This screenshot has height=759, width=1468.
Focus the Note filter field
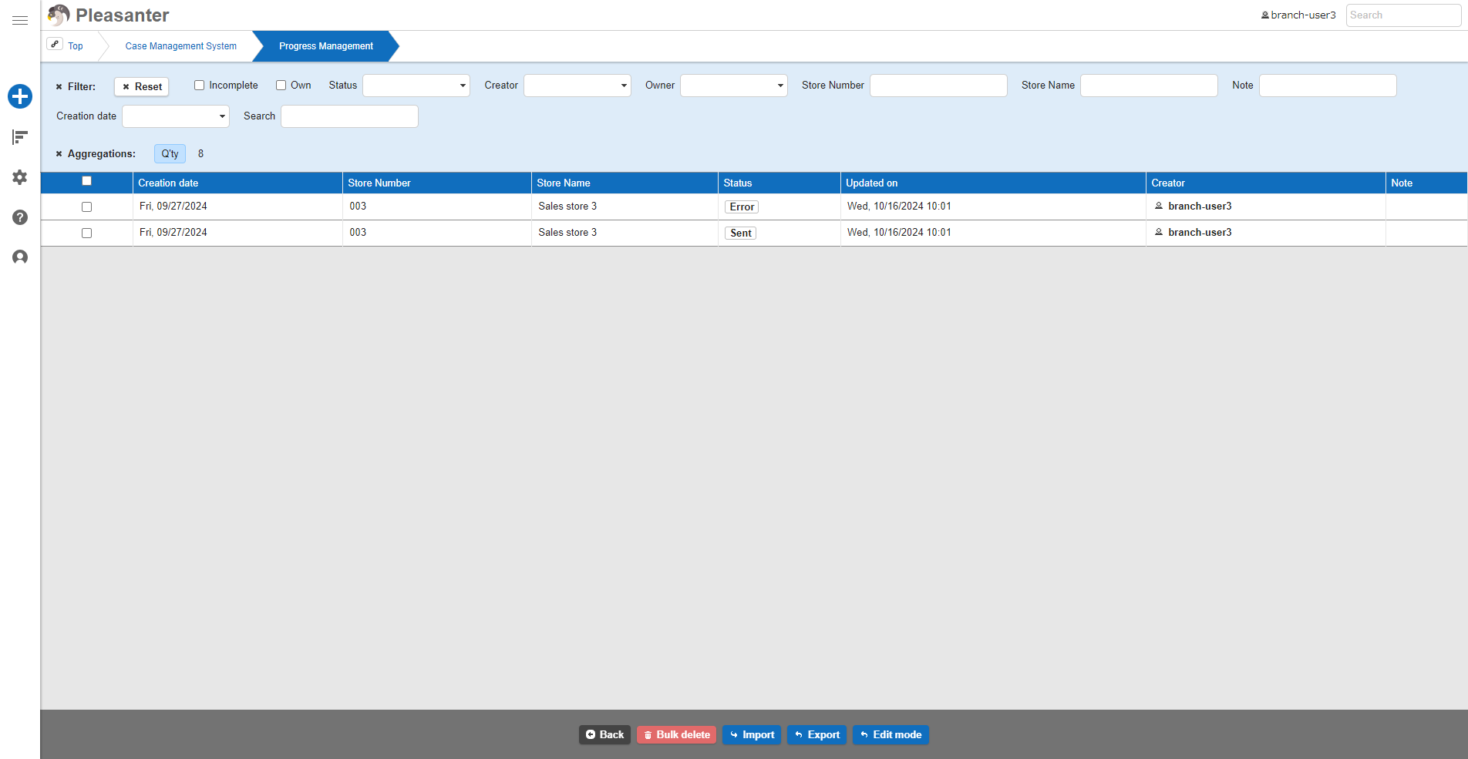1328,86
